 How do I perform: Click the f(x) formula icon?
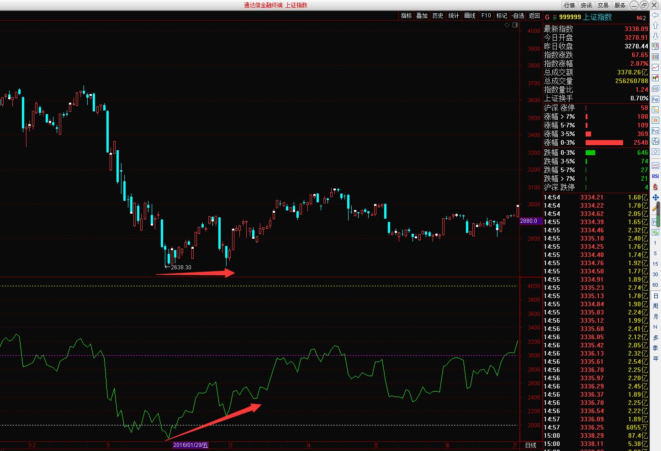click(x=655, y=142)
